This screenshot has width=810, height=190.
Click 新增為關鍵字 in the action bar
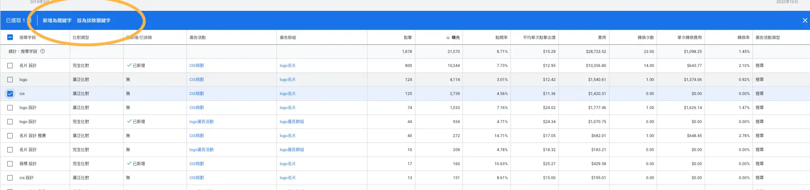coord(57,20)
